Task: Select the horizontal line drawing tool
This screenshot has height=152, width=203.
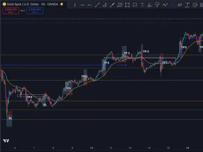Action: click(x=82, y=5)
